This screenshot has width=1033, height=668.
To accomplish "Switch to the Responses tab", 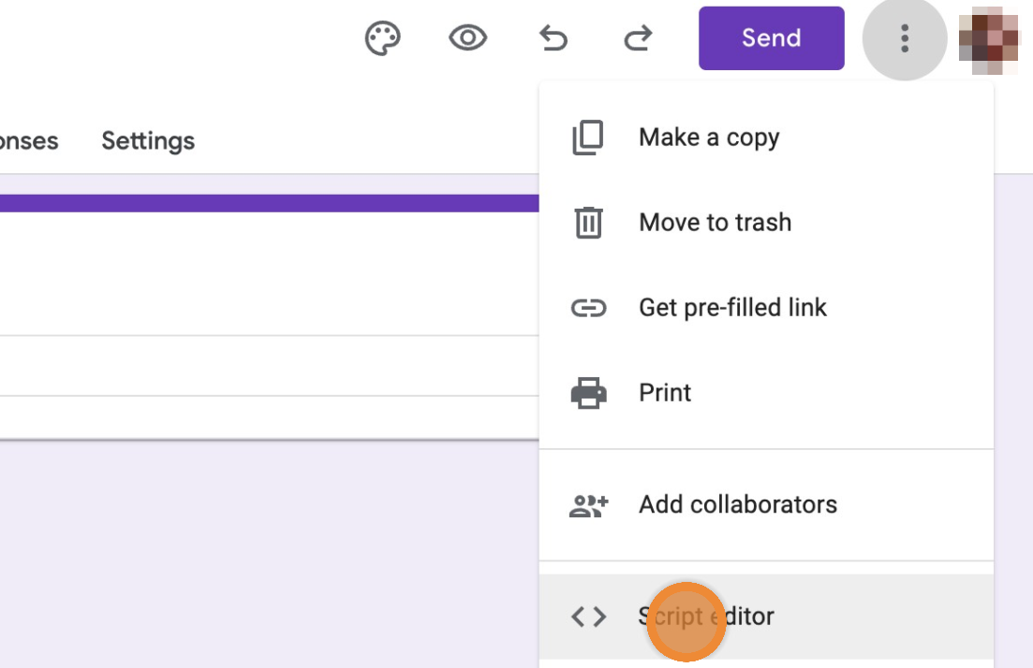I will pyautogui.click(x=28, y=141).
